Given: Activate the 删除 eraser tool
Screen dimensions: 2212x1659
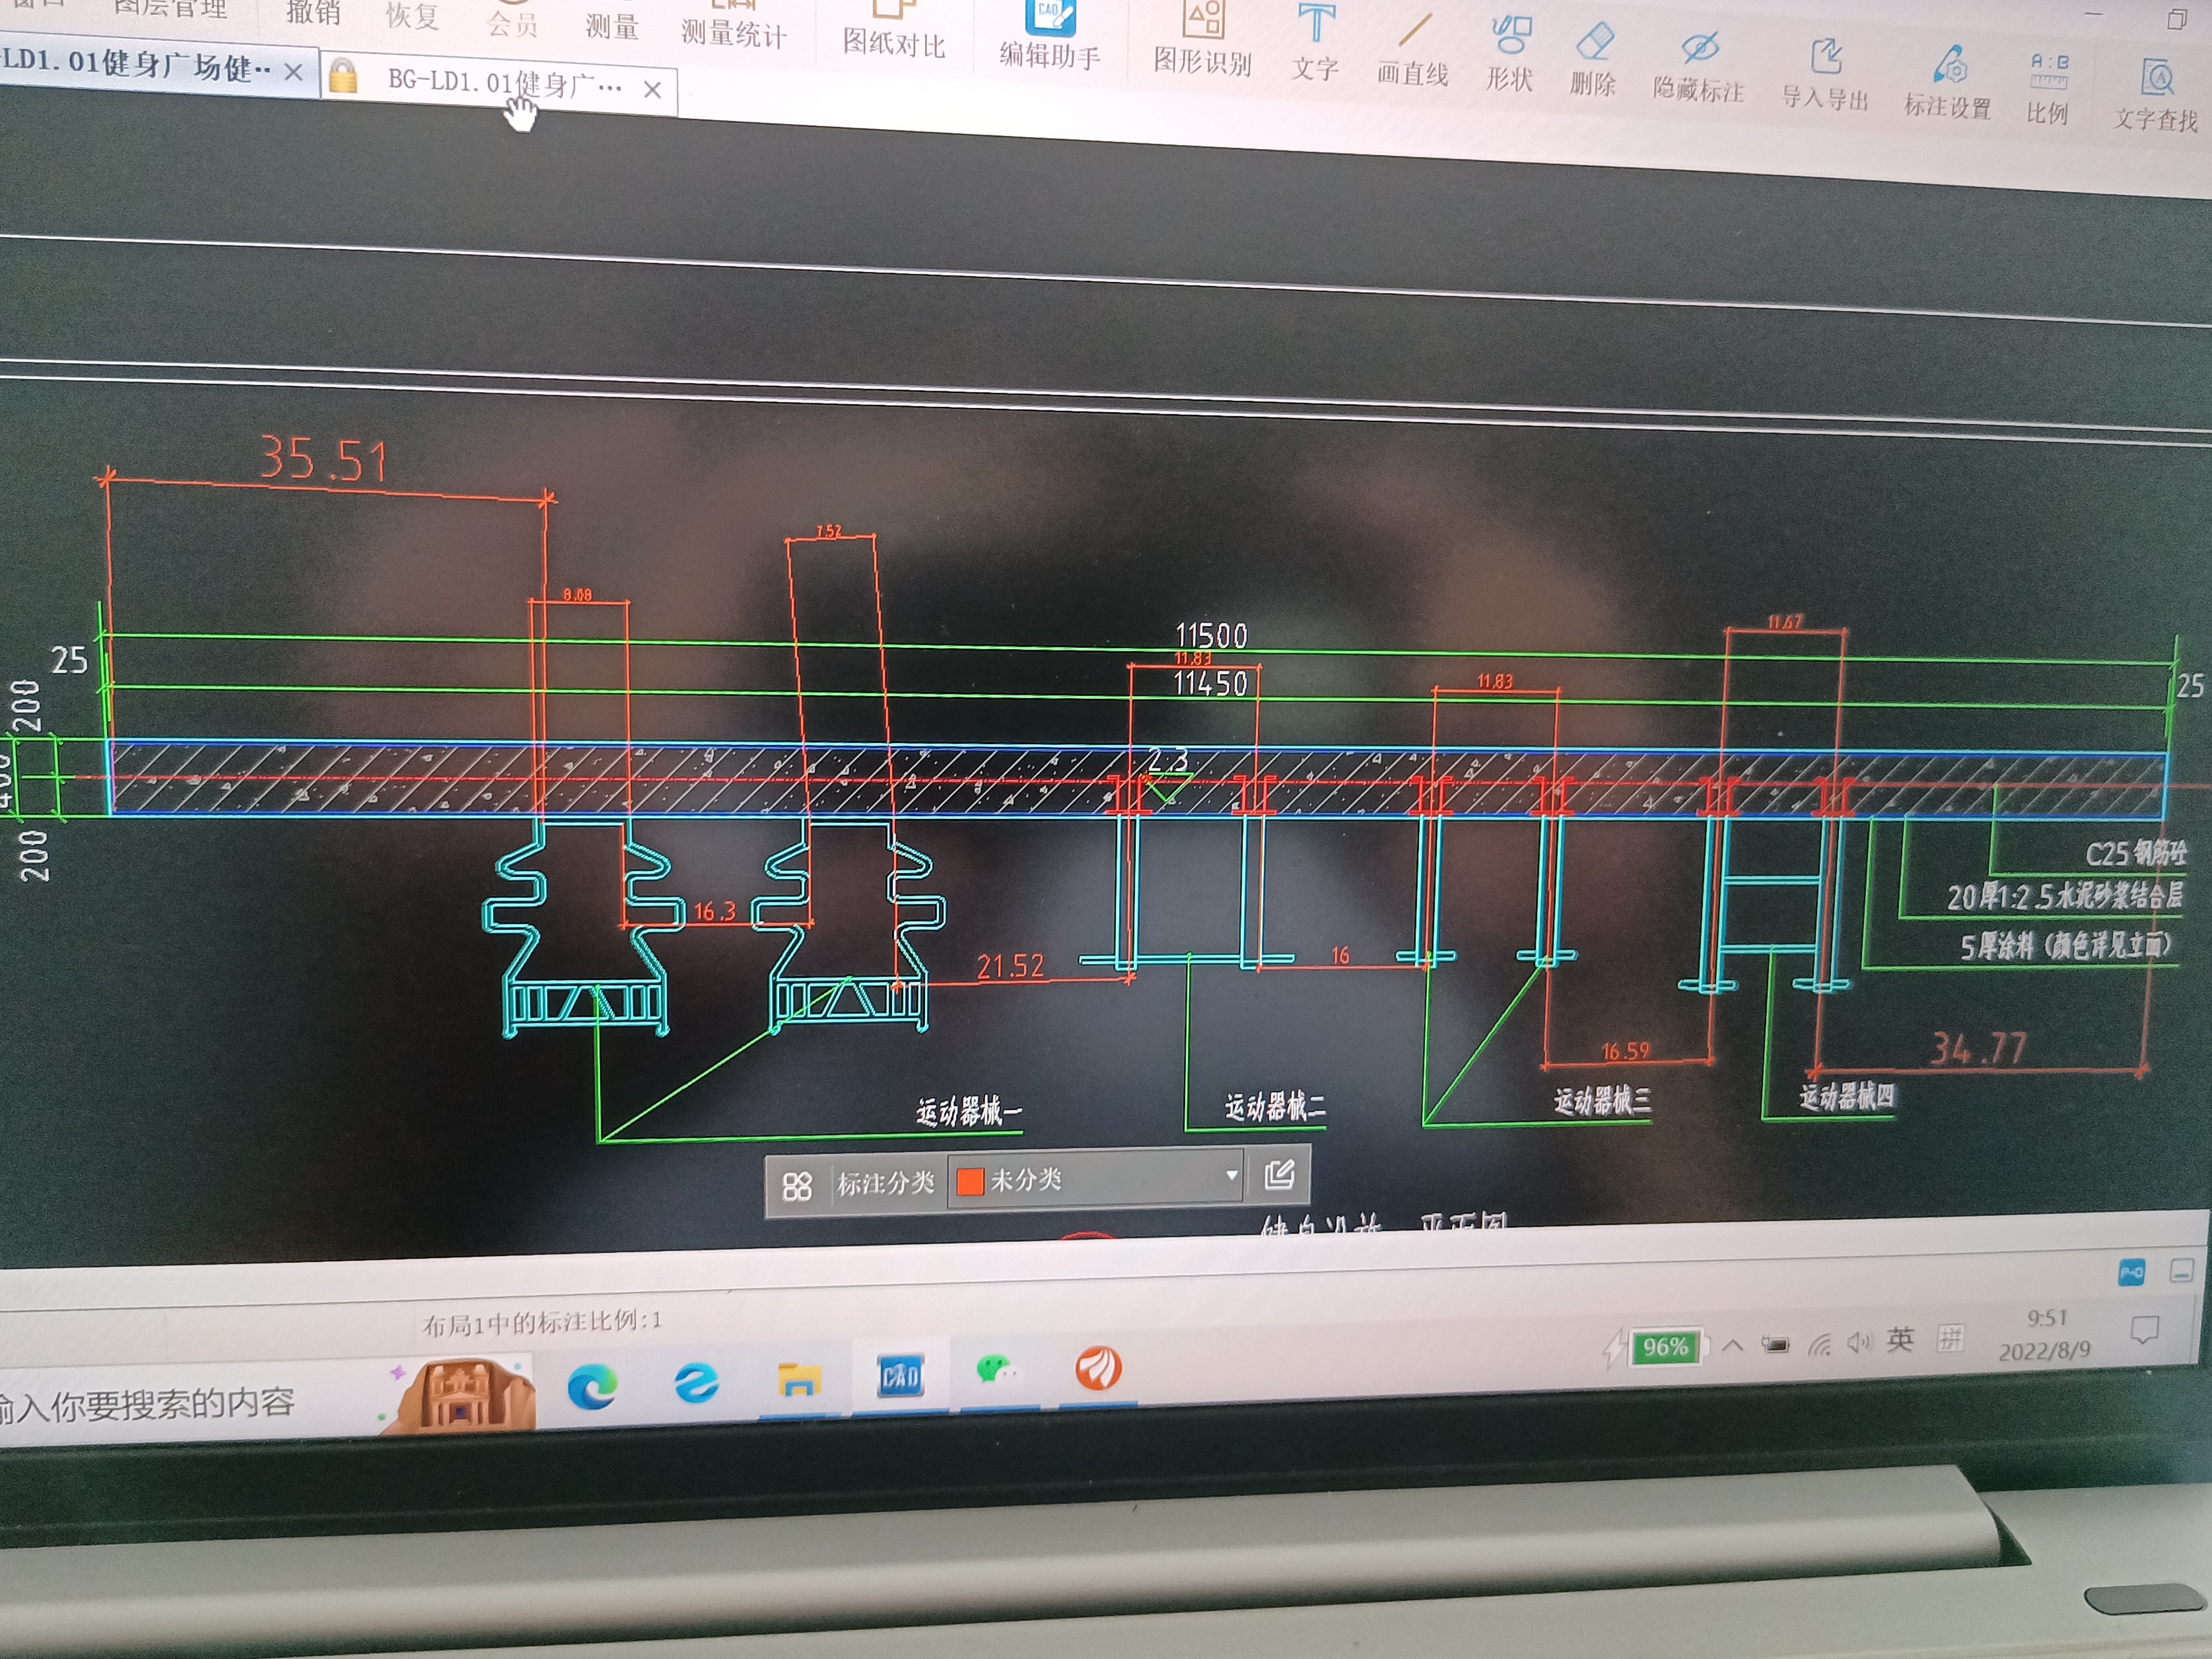Looking at the screenshot, I should pos(1593,60).
